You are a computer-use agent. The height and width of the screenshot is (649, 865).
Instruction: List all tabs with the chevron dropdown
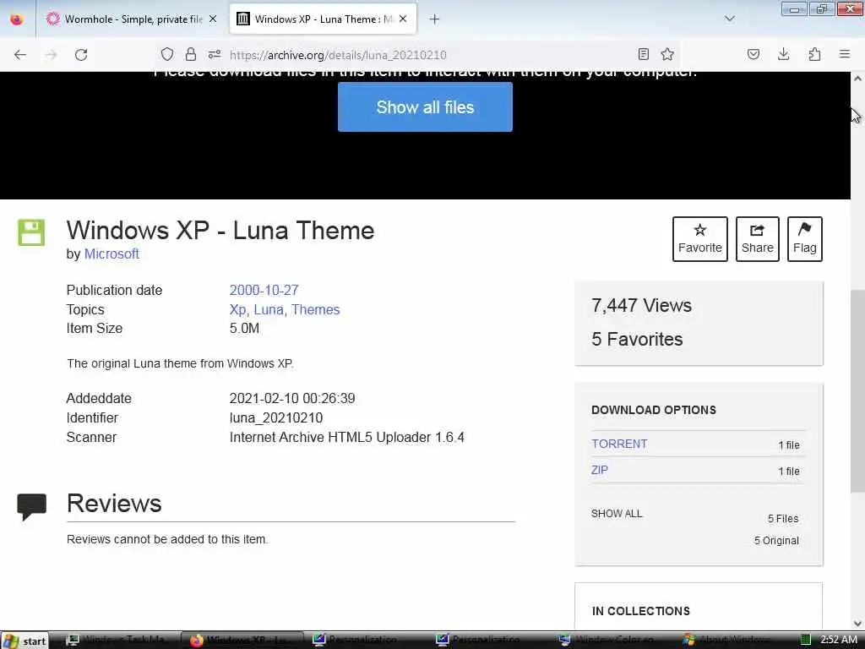pyautogui.click(x=730, y=19)
